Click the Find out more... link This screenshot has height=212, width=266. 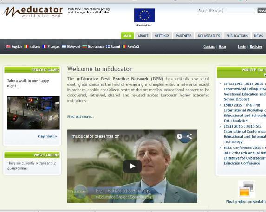point(80,116)
